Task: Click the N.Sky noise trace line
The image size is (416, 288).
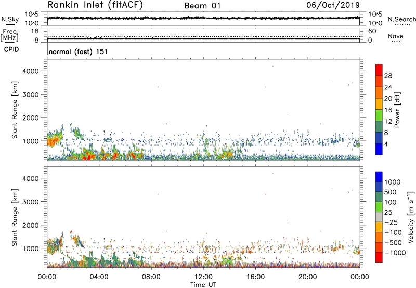Action: (203, 18)
